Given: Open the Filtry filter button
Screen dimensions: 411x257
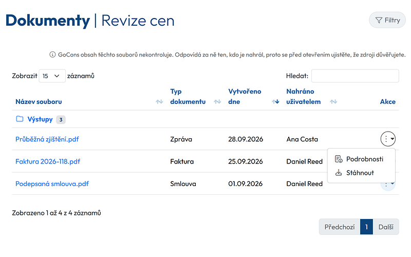Looking at the screenshot, I should coord(387,20).
